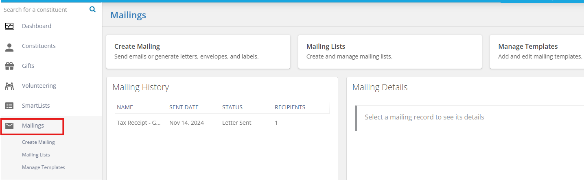
Task: Click the Volunteering people icon
Action: click(9, 86)
